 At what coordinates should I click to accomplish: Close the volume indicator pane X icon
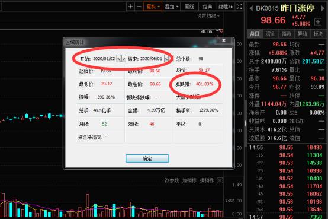coord(220,180)
